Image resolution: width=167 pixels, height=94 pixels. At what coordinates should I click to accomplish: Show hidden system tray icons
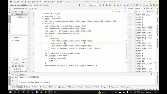coord(109,92)
